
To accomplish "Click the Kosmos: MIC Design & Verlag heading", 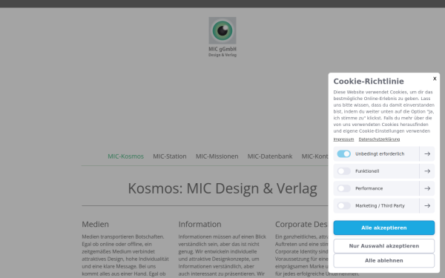I will coord(222,188).
